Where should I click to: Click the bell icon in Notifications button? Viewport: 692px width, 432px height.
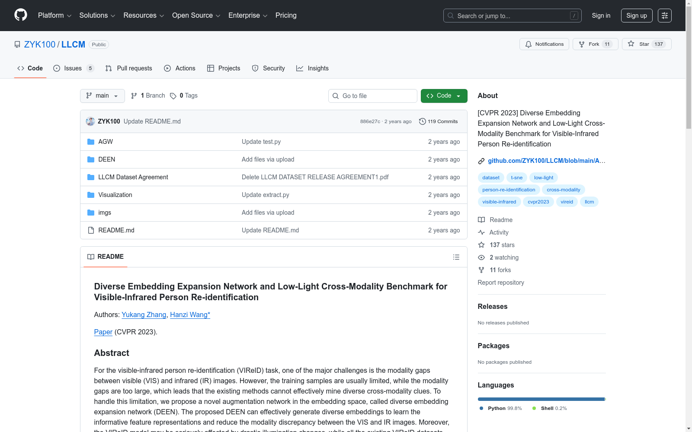529,44
